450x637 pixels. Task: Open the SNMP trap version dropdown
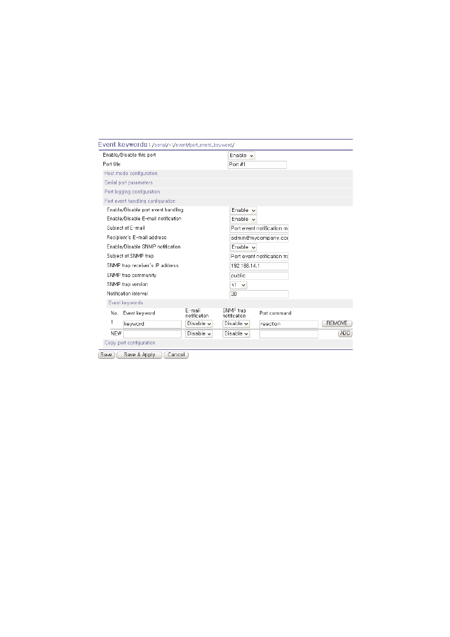click(x=238, y=285)
